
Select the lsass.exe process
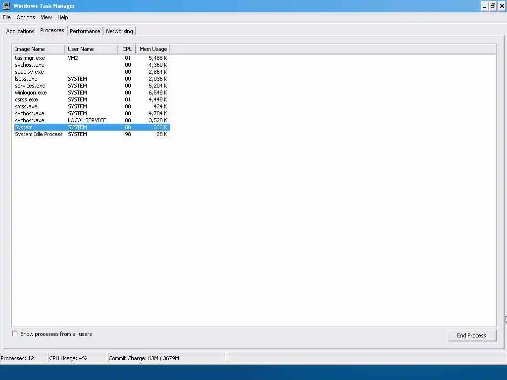(x=92, y=79)
